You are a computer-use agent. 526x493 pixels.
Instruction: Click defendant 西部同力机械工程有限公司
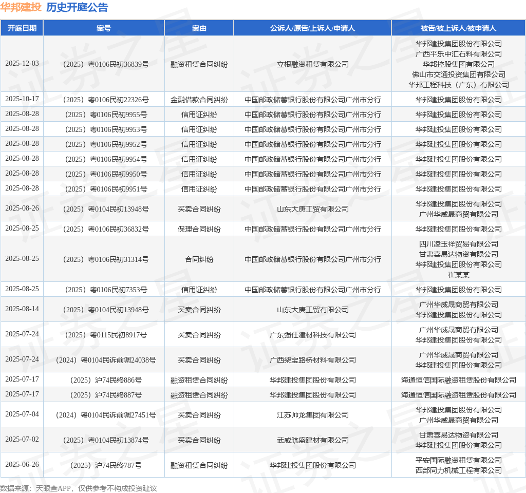(x=459, y=470)
